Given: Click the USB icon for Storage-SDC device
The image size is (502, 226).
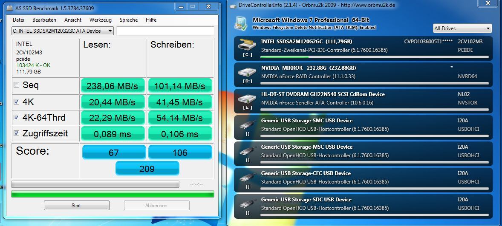Looking at the screenshot, I should pyautogui.click(x=247, y=203).
